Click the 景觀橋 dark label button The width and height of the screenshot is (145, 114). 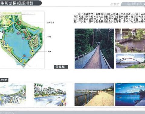61,67
